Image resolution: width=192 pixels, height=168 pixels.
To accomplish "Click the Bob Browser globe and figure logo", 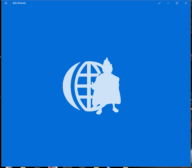I will click(92, 86).
